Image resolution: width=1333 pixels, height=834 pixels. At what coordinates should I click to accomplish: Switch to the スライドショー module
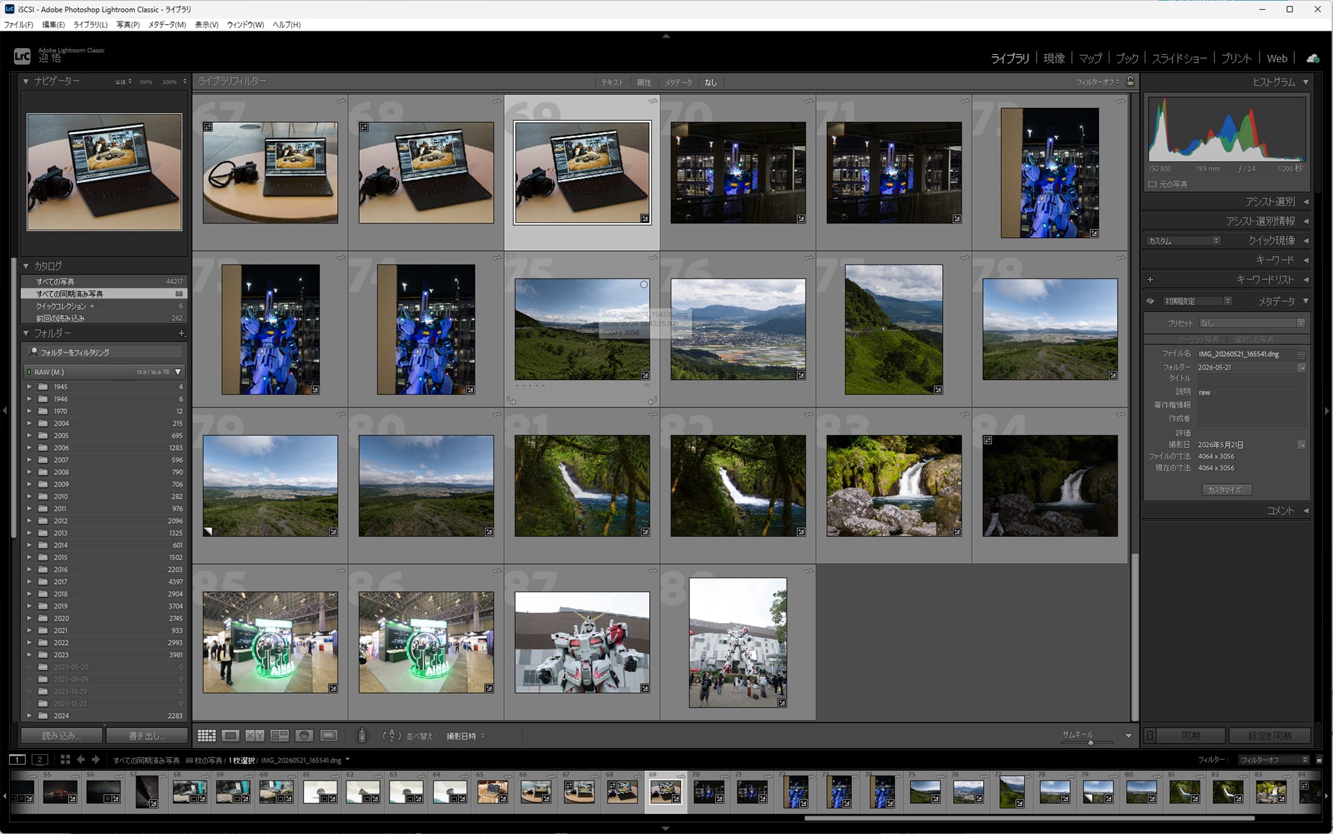click(1180, 58)
